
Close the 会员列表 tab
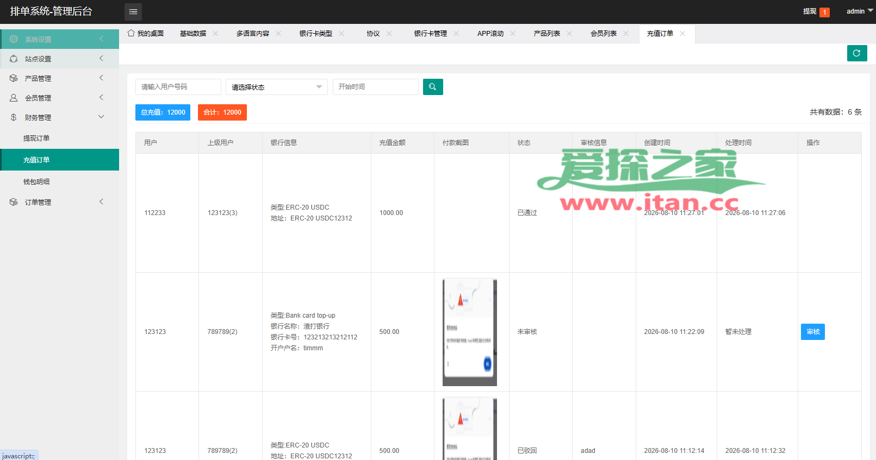point(626,34)
